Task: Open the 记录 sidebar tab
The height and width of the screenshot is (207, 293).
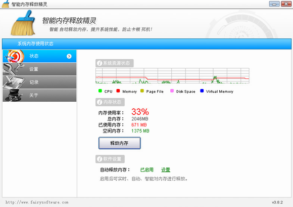Action: coord(39,82)
